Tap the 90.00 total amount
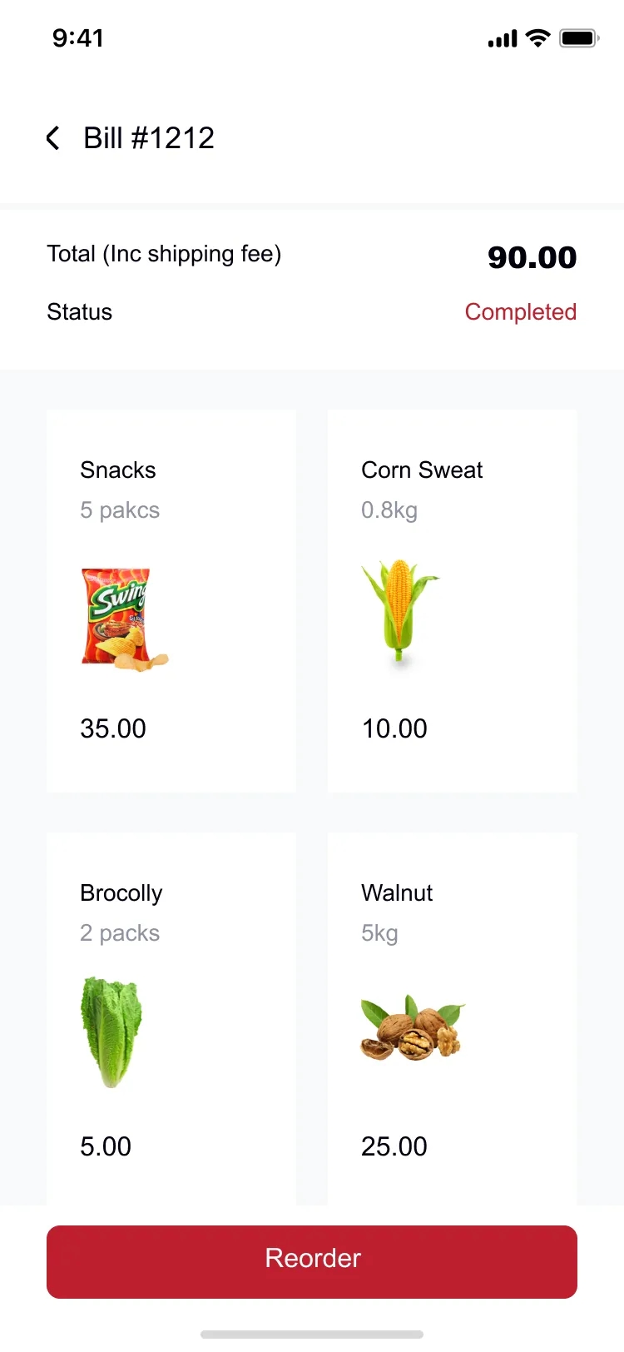624x1352 pixels. tap(532, 257)
